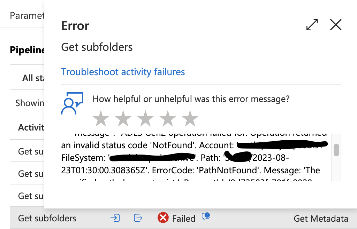This screenshot has height=229, width=357.
Task: Click the Get Metadata activity type label
Action: click(320, 219)
